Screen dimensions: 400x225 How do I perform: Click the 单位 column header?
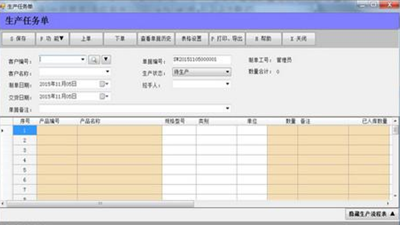pyautogui.click(x=252, y=121)
